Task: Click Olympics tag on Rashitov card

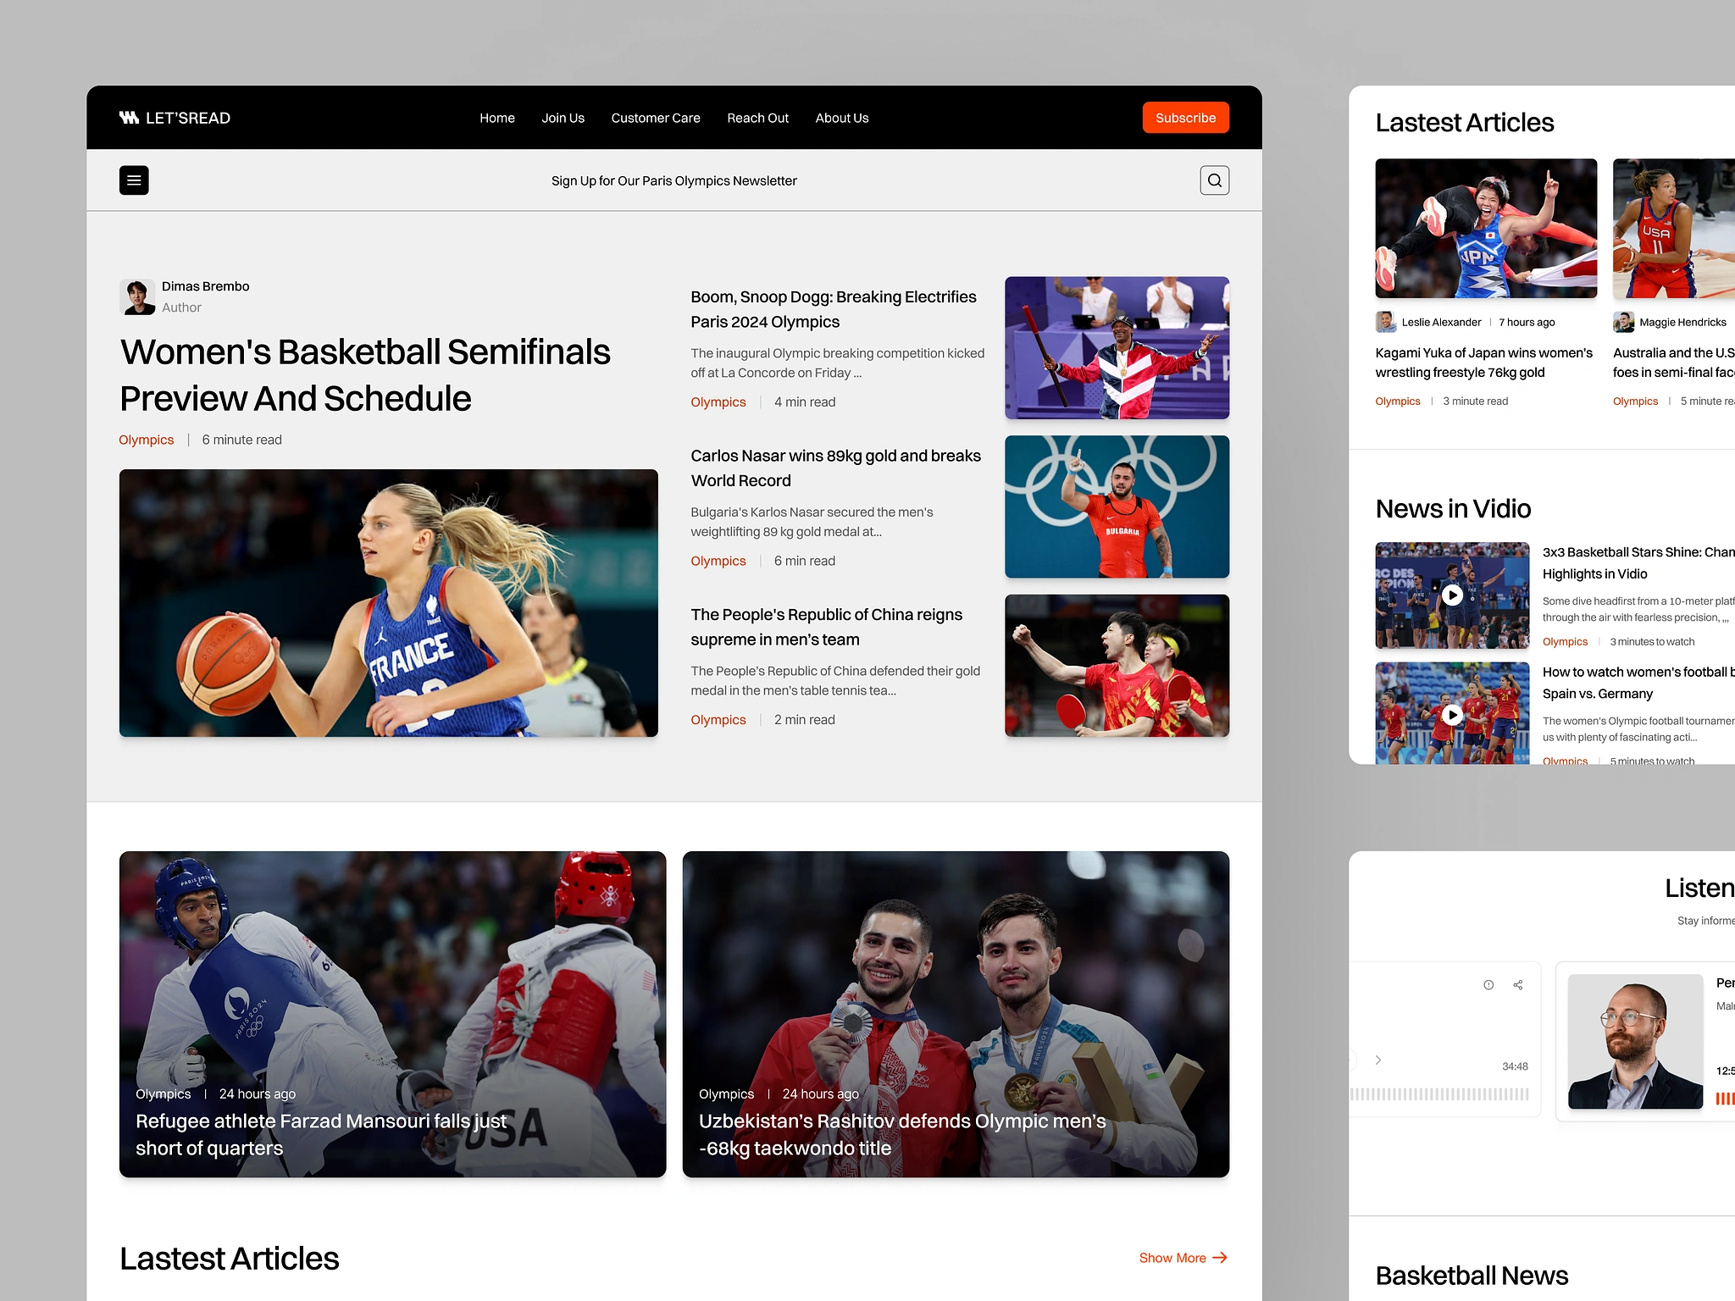Action: (x=726, y=1094)
